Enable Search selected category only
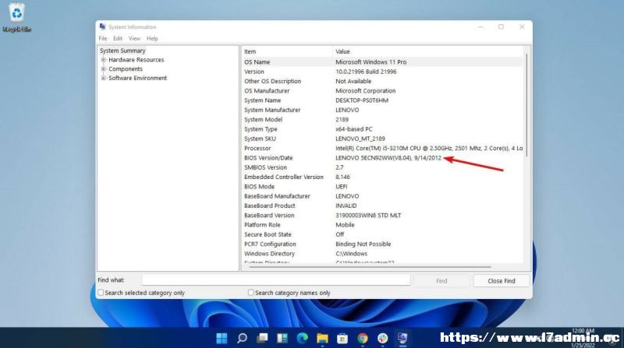624x348 pixels. [x=101, y=293]
